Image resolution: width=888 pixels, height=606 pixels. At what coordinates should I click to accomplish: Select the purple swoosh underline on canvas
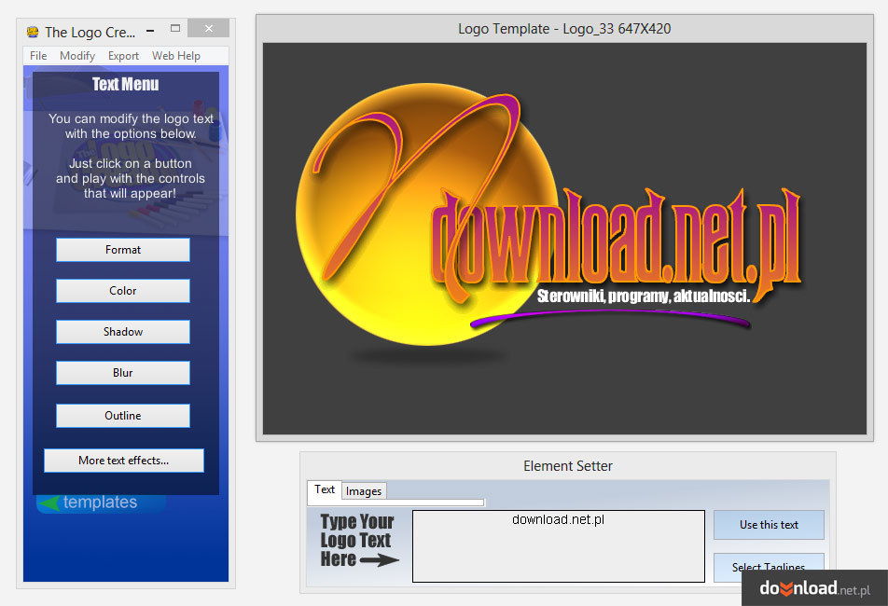pyautogui.click(x=610, y=320)
